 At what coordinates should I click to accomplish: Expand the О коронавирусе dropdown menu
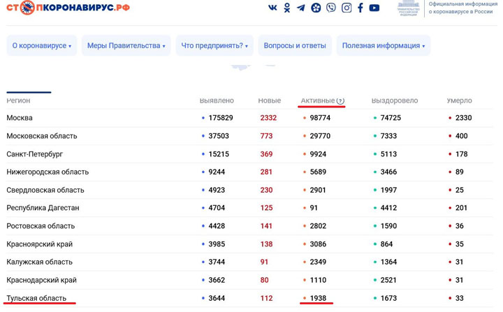pyautogui.click(x=41, y=46)
